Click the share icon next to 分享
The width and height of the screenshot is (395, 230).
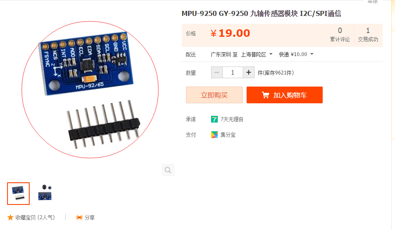[x=79, y=217]
